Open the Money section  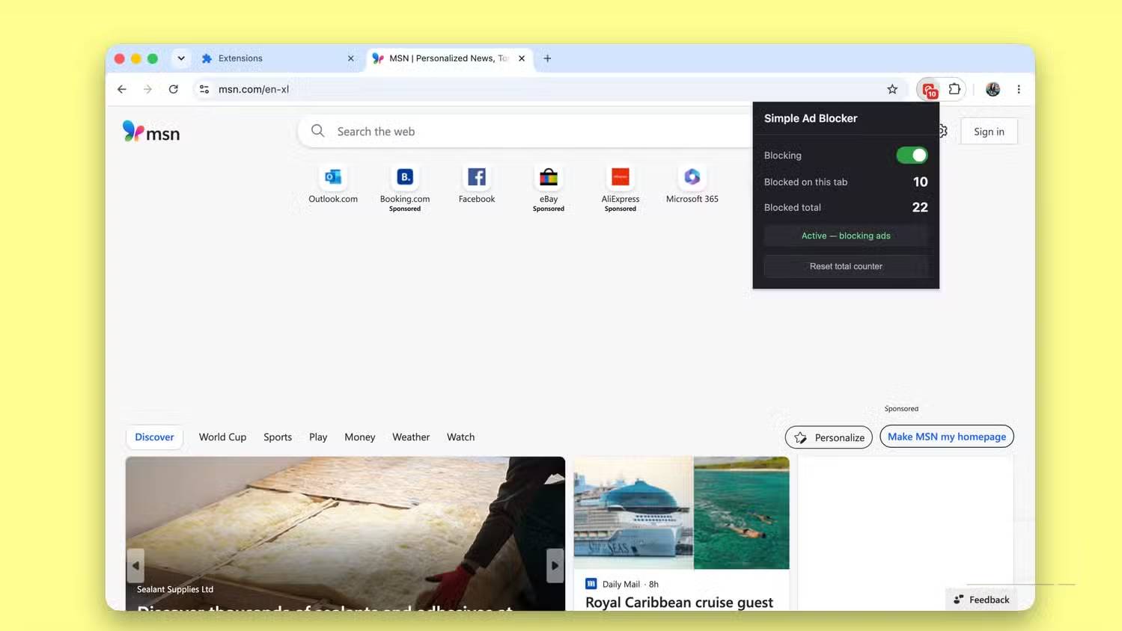[x=360, y=437]
